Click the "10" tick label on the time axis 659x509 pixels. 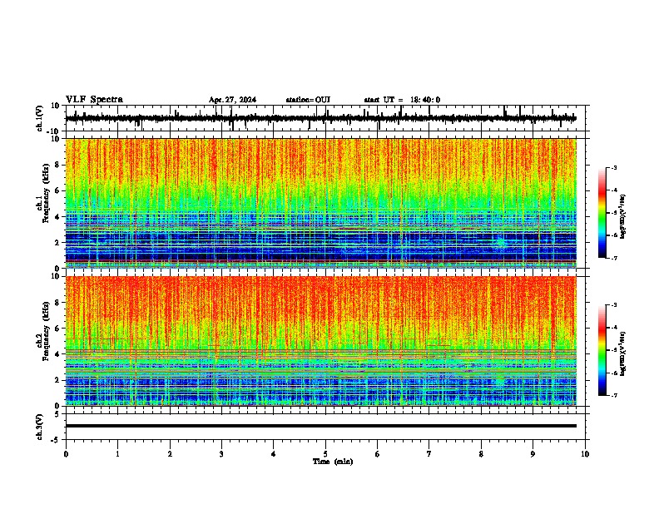(585, 454)
